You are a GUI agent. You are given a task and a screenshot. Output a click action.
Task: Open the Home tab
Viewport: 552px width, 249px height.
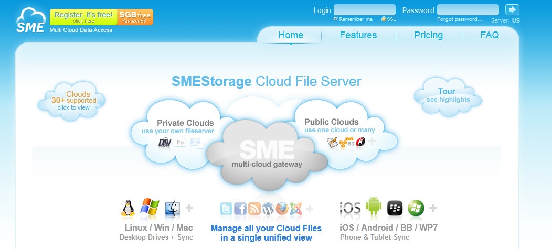(291, 35)
